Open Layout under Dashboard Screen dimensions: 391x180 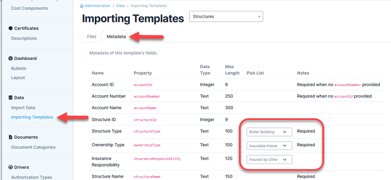pos(18,78)
